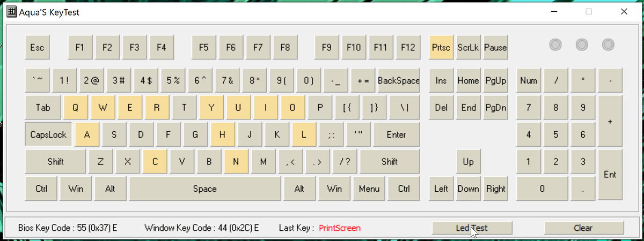The width and height of the screenshot is (644, 241).
Task: Click the highlighted Q key
Action: 76,108
